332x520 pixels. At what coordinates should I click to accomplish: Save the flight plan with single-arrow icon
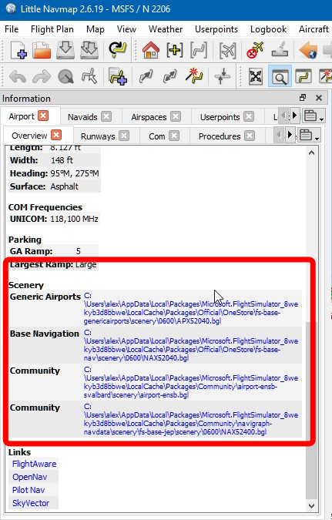[65, 50]
